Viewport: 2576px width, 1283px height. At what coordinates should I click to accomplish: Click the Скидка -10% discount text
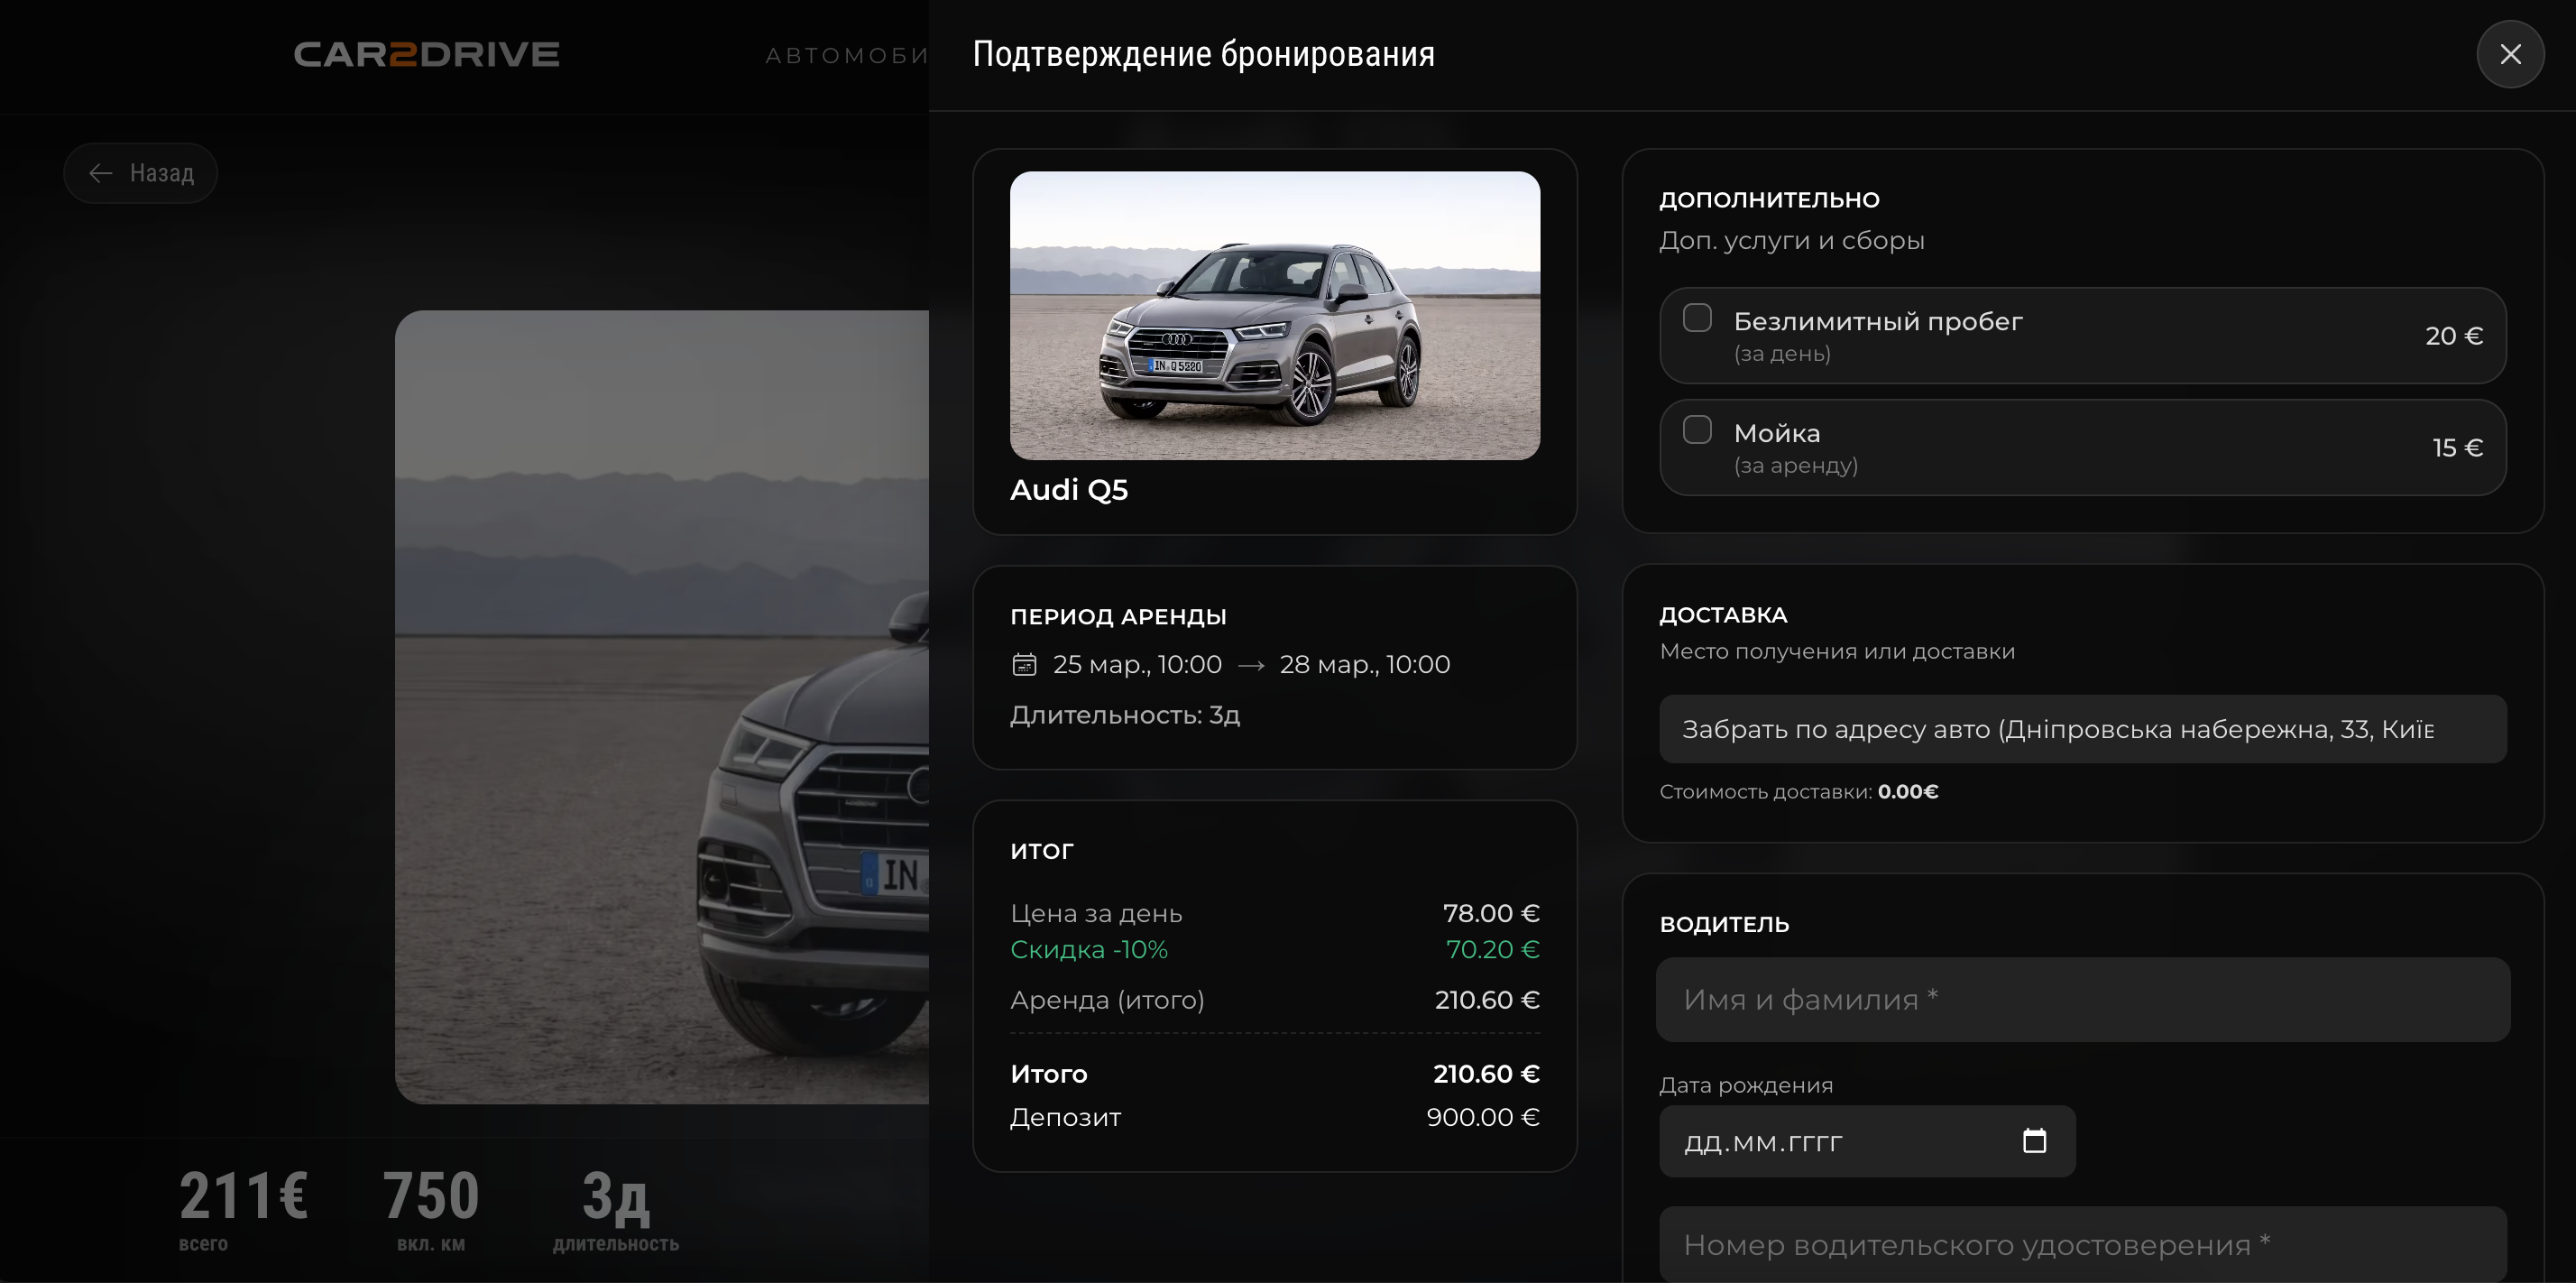coord(1089,949)
